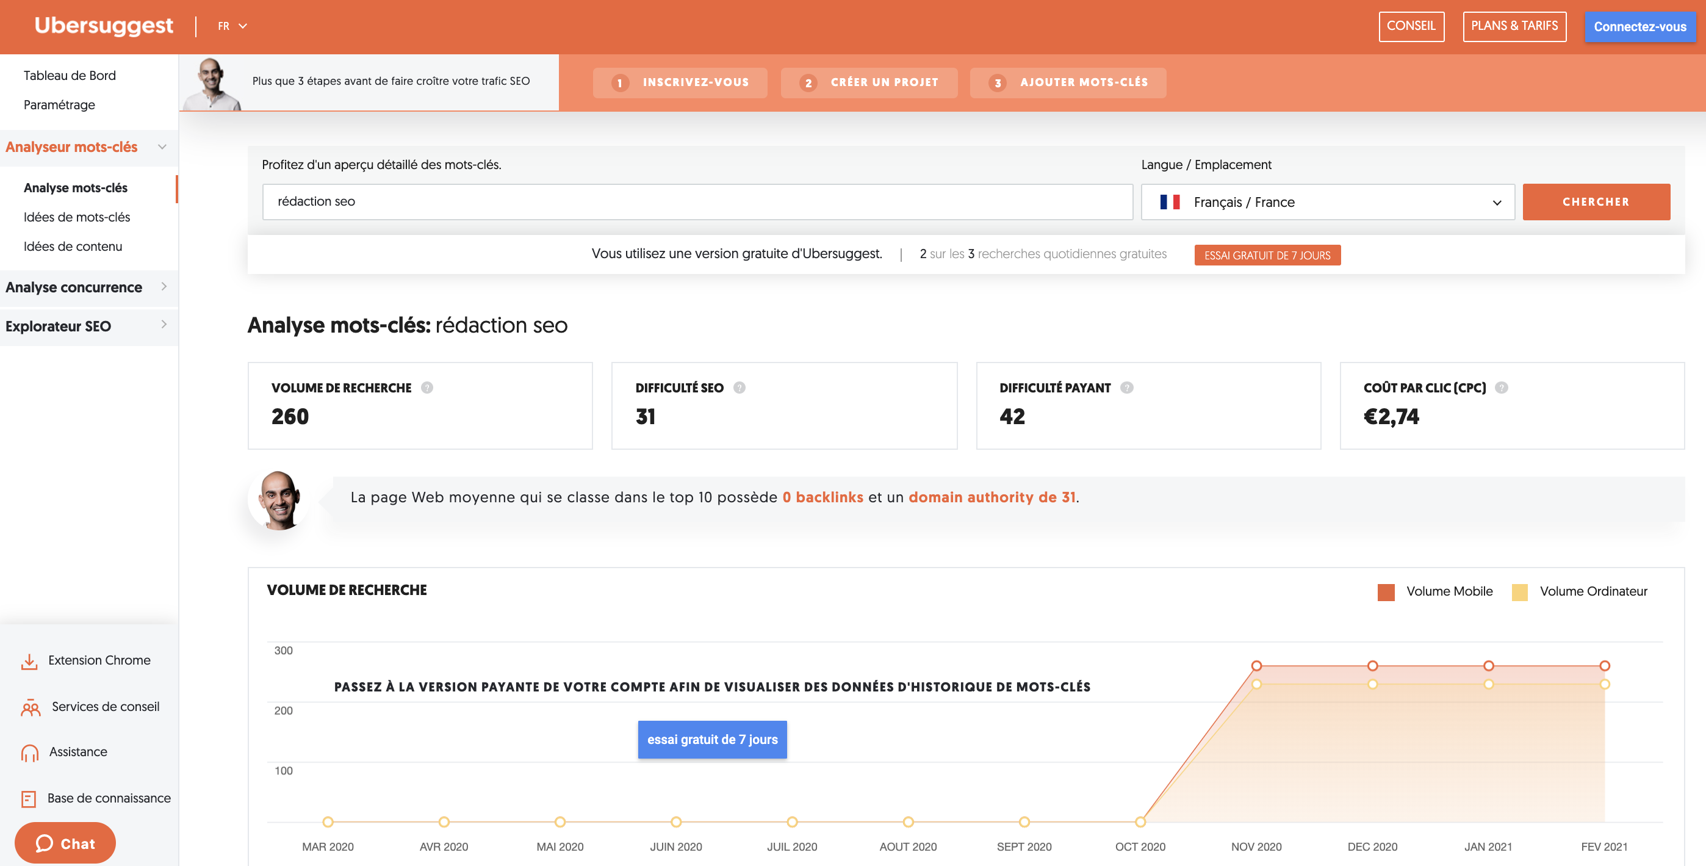Click the Assistance headset icon
1706x866 pixels.
point(30,752)
